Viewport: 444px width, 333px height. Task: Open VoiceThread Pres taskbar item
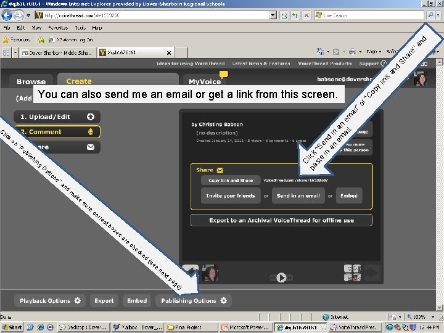[x=355, y=327]
